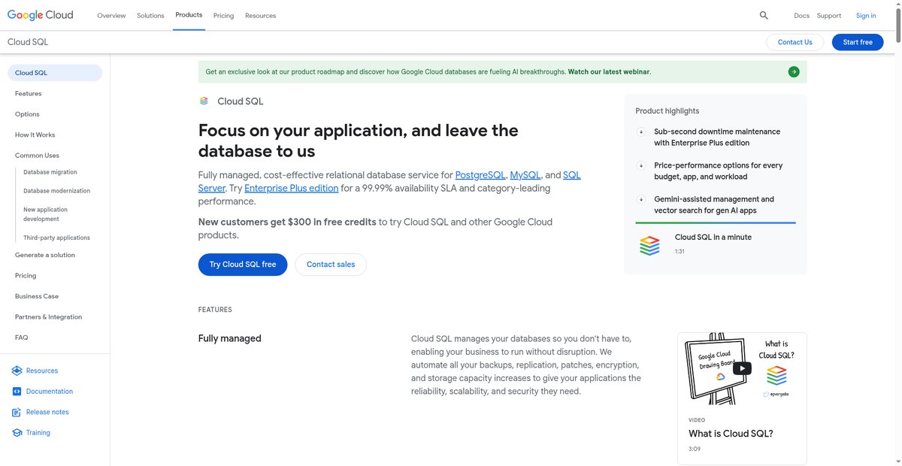Screen dimensions: 902x466
Task: Open the Overview nav item
Action: pos(111,15)
